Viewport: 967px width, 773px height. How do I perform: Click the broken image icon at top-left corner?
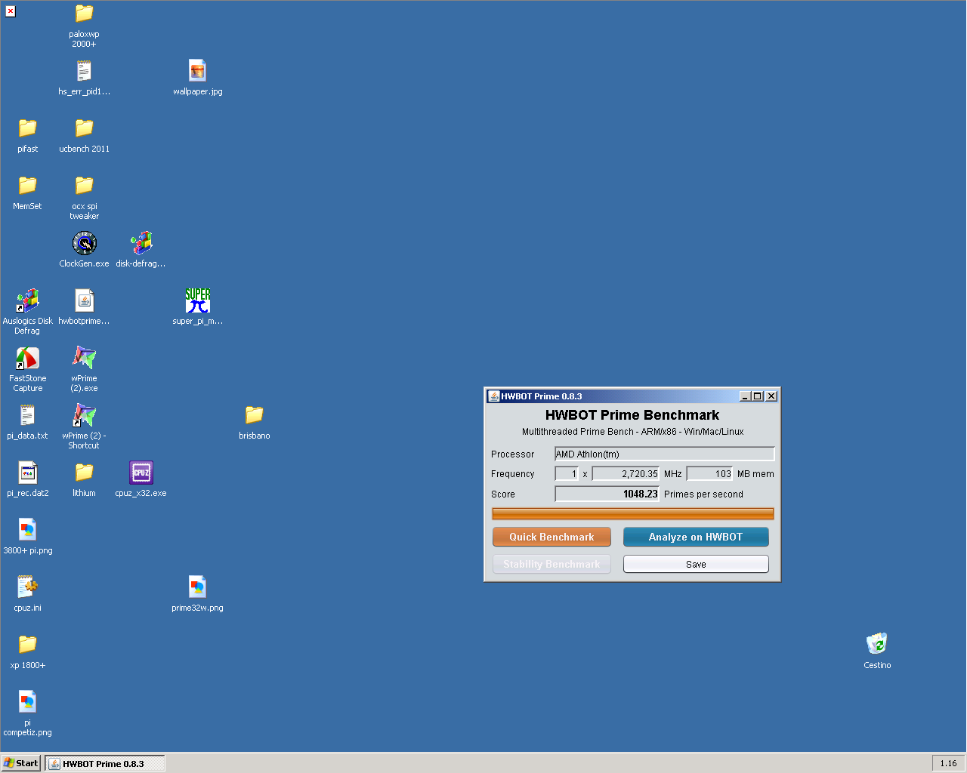pyautogui.click(x=11, y=11)
